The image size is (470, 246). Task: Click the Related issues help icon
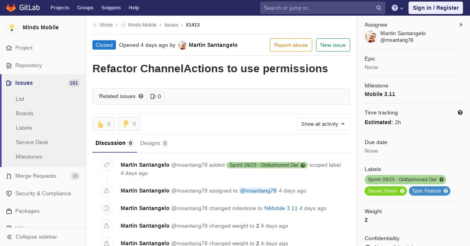[x=141, y=96]
